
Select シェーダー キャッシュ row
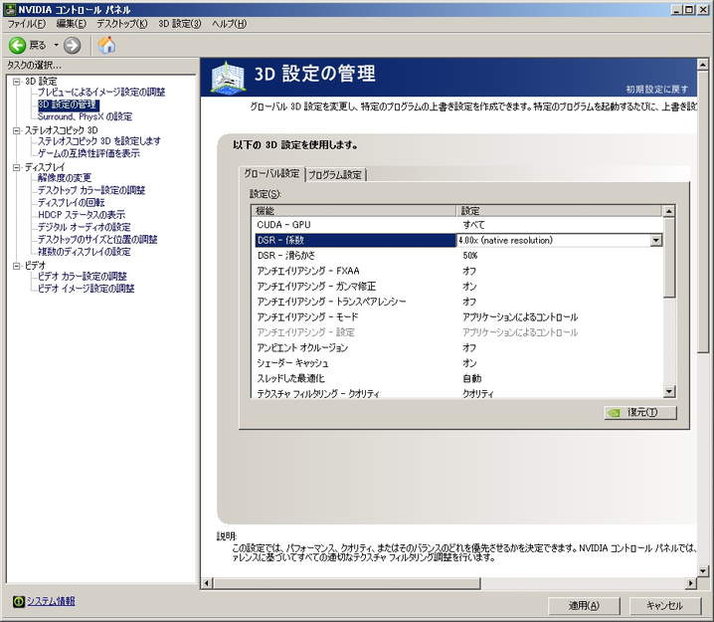click(x=457, y=363)
